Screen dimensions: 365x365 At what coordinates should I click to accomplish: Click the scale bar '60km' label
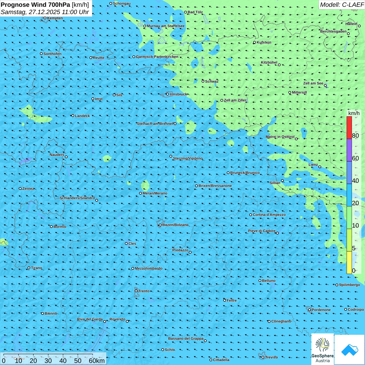[x=97, y=361]
